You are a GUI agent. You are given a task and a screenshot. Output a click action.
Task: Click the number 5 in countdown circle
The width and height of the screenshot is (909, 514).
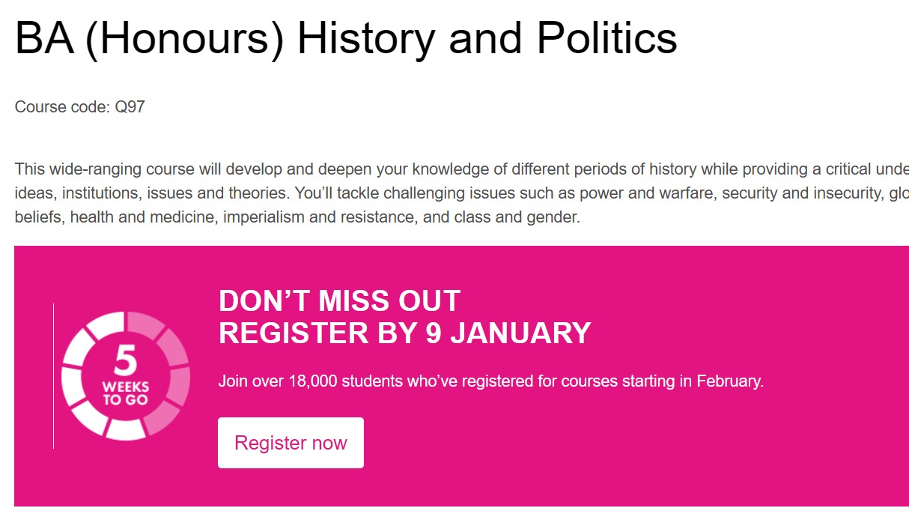click(x=126, y=363)
